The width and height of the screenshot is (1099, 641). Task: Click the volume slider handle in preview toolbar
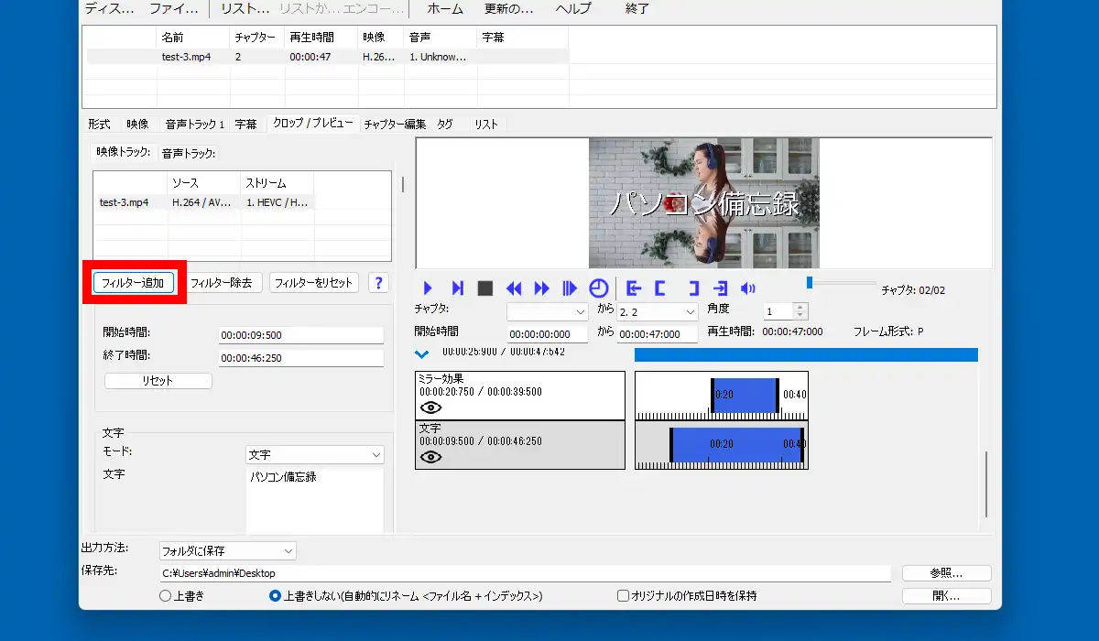(x=810, y=283)
